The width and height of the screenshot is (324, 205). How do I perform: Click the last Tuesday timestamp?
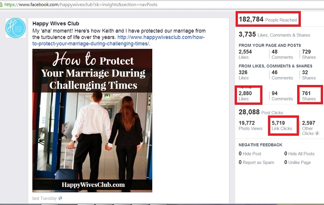pyautogui.click(x=44, y=198)
